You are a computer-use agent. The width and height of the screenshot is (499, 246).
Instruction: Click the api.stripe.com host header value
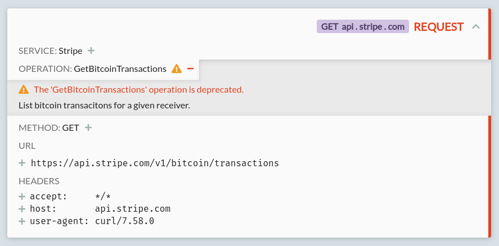pyautogui.click(x=132, y=209)
